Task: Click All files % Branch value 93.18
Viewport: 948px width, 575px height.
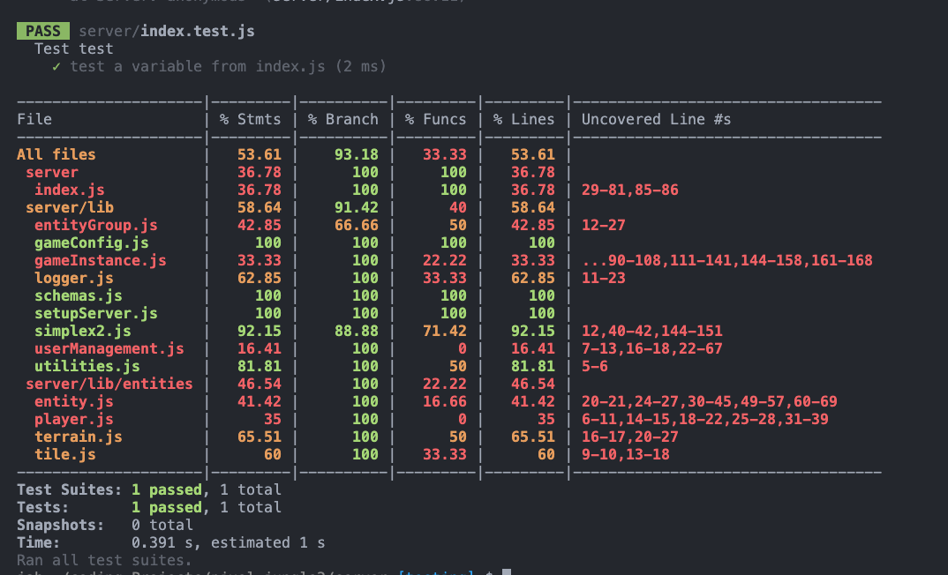Action: pyautogui.click(x=356, y=154)
